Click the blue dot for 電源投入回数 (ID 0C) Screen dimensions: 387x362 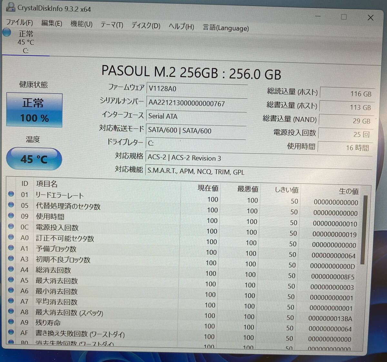[11, 226]
